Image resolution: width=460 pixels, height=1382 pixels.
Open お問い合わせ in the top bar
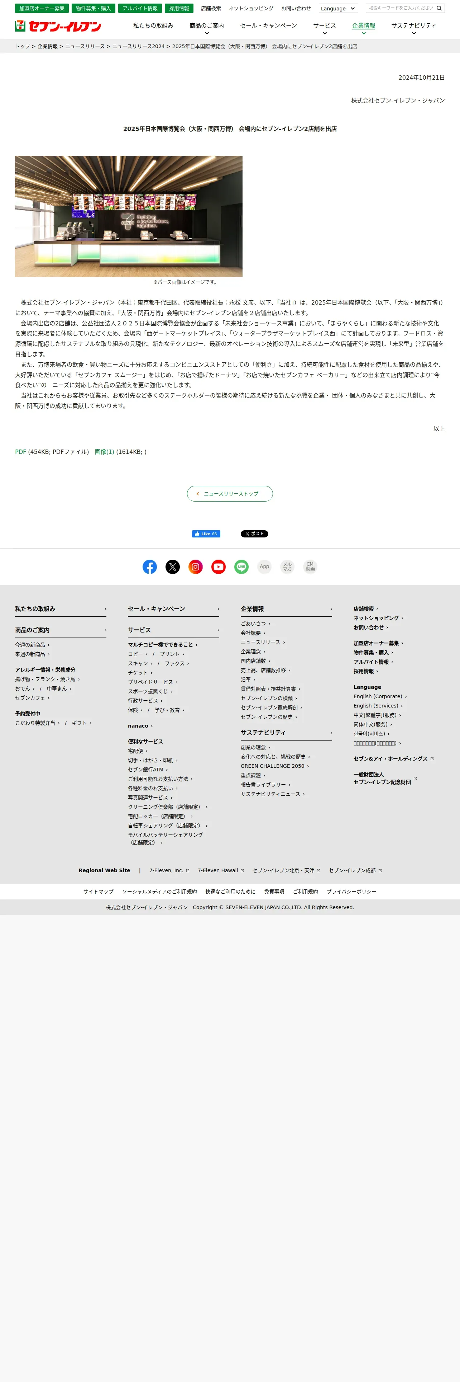pyautogui.click(x=296, y=9)
